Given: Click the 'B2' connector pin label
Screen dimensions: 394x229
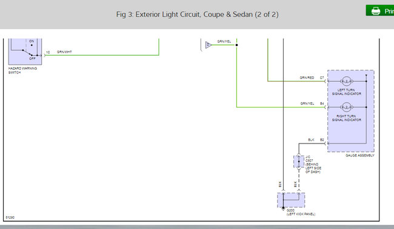Looking at the screenshot, I should pyautogui.click(x=322, y=140).
